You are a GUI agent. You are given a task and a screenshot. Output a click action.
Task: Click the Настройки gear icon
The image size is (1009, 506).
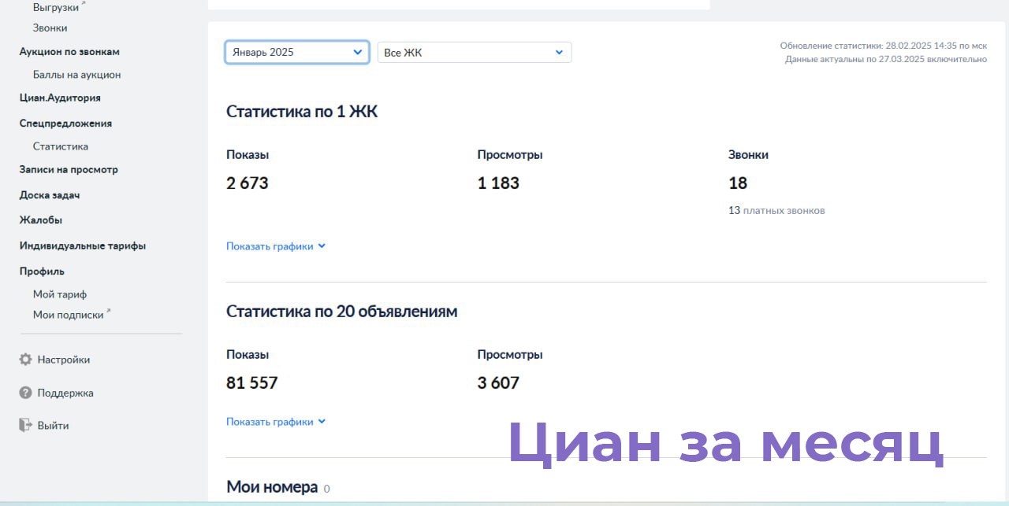tap(25, 360)
